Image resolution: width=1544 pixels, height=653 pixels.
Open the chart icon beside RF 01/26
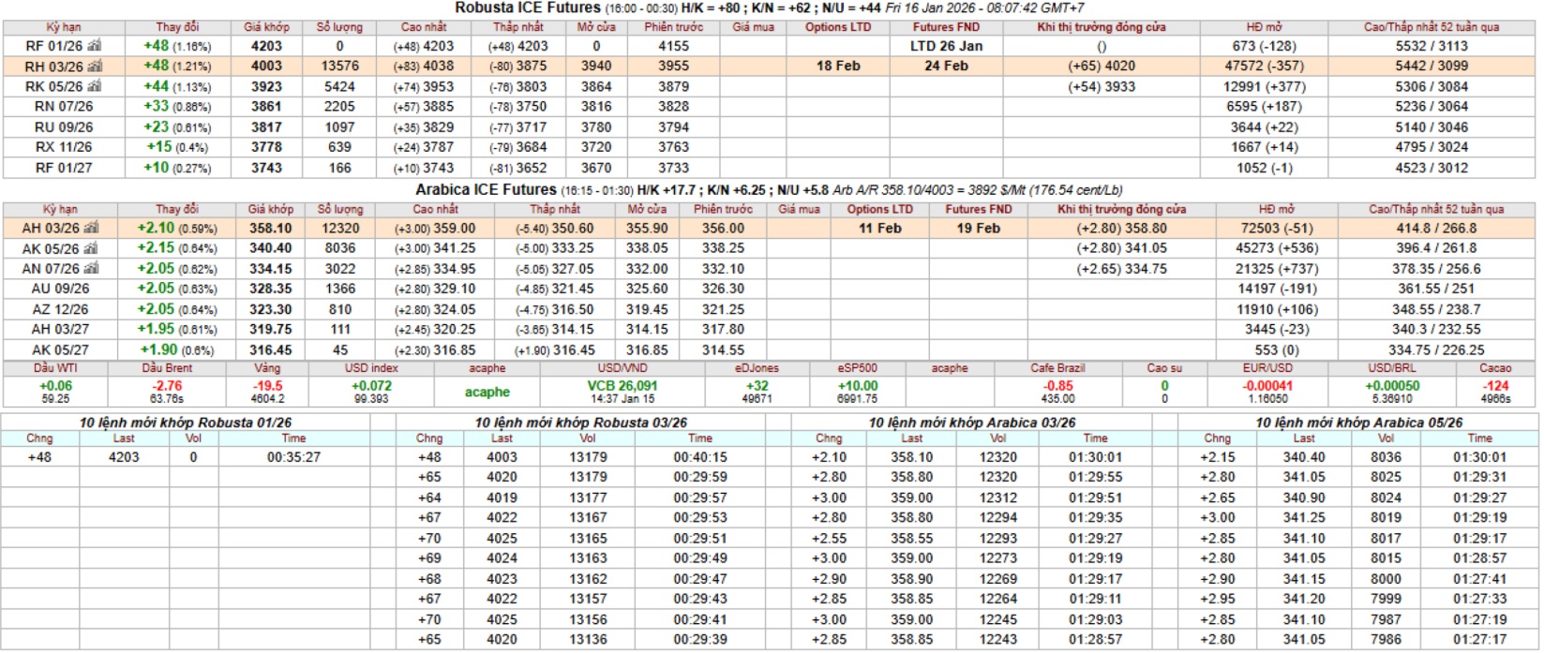pyautogui.click(x=94, y=46)
